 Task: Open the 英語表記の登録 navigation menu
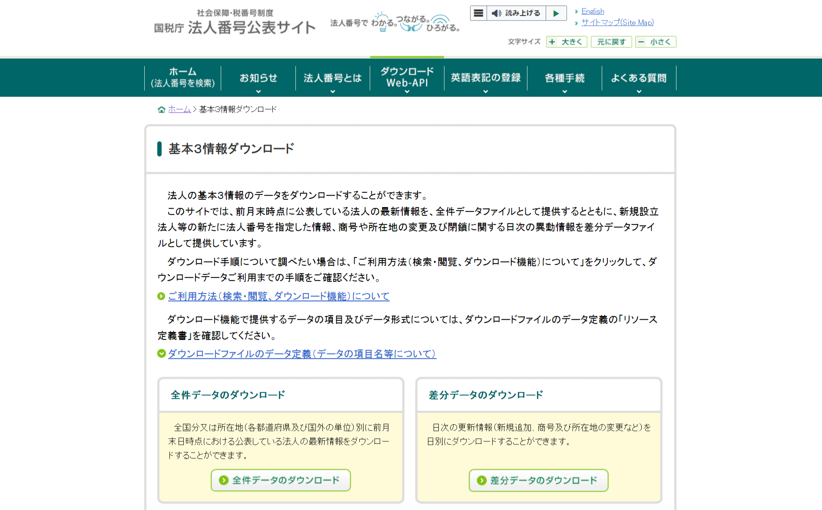[x=486, y=78]
